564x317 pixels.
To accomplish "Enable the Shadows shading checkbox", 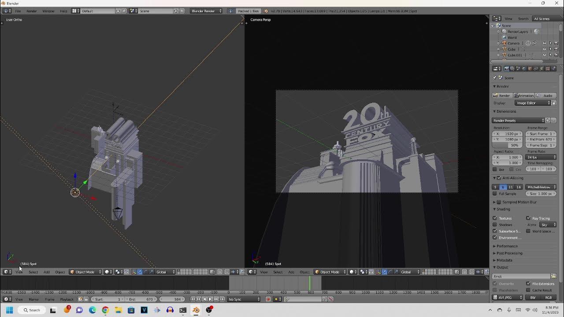I will pyautogui.click(x=495, y=225).
